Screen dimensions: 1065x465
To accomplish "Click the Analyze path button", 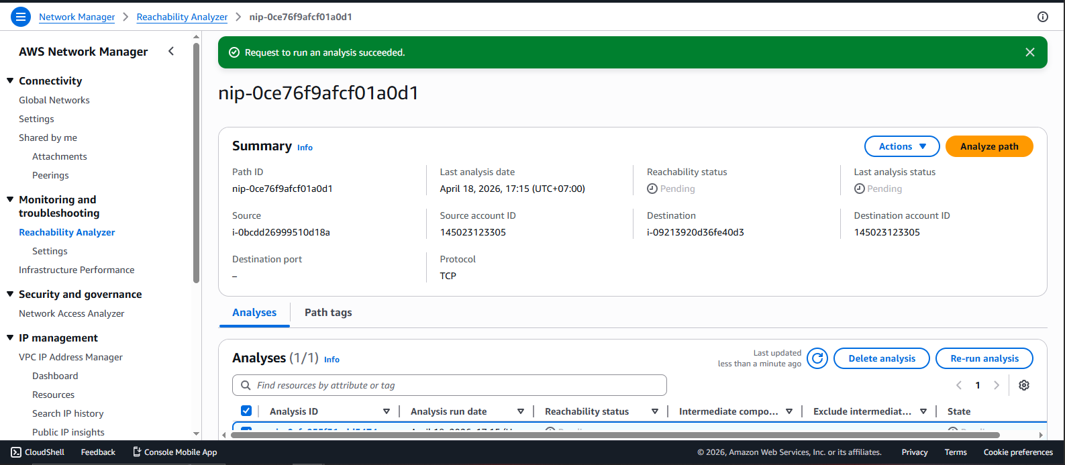I will pyautogui.click(x=989, y=146).
